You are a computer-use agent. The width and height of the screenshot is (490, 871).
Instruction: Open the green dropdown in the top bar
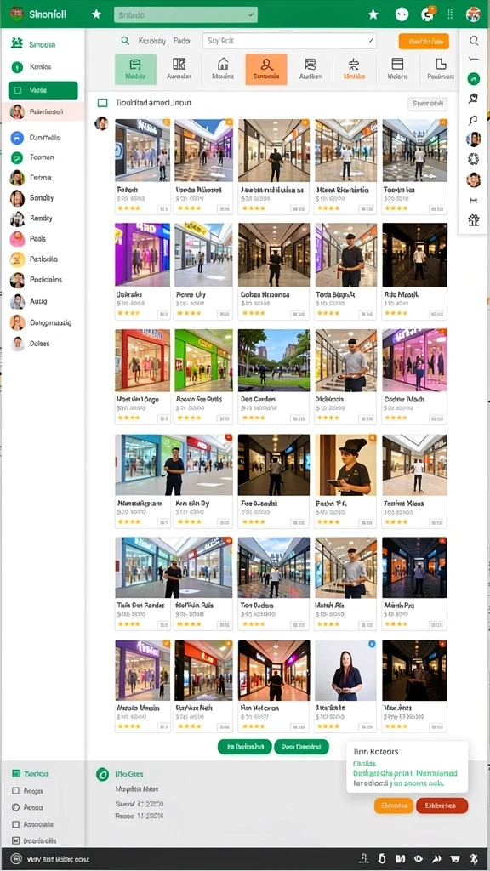pyautogui.click(x=185, y=15)
